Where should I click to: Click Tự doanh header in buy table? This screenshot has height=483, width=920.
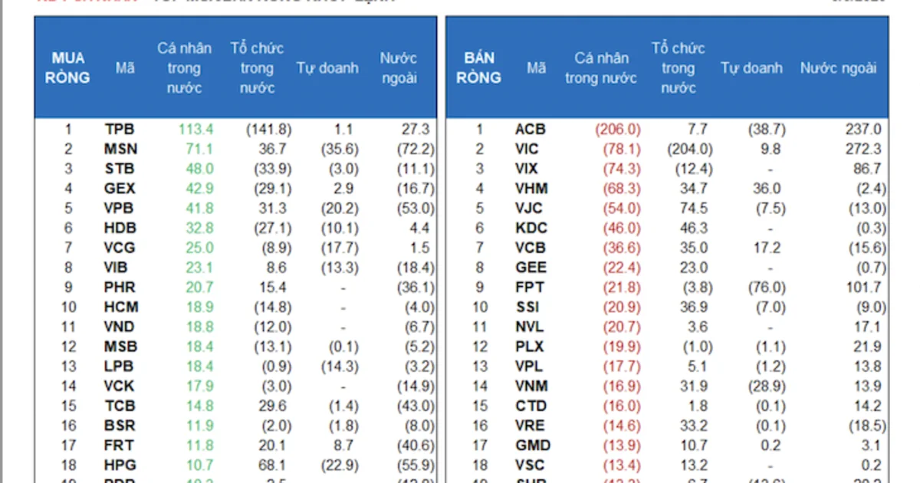(x=327, y=68)
